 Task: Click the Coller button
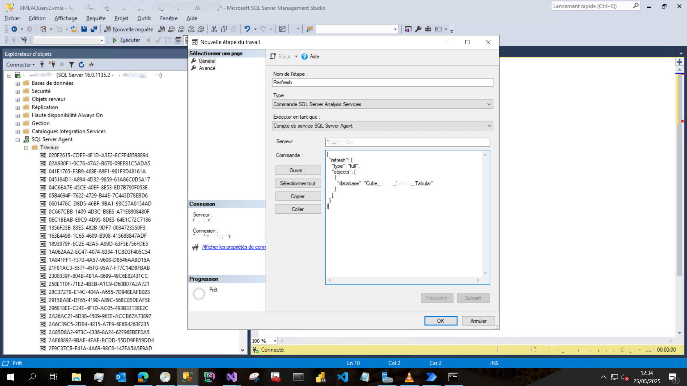point(298,209)
